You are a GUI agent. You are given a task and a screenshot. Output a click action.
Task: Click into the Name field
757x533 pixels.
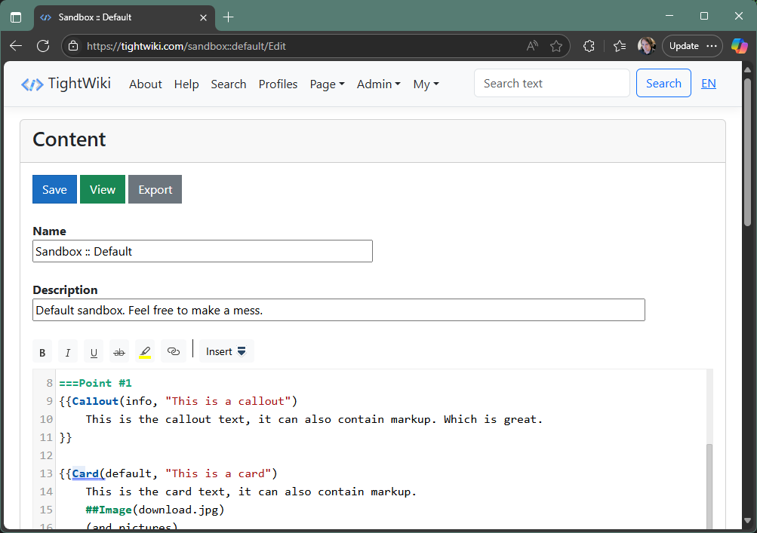coord(203,251)
